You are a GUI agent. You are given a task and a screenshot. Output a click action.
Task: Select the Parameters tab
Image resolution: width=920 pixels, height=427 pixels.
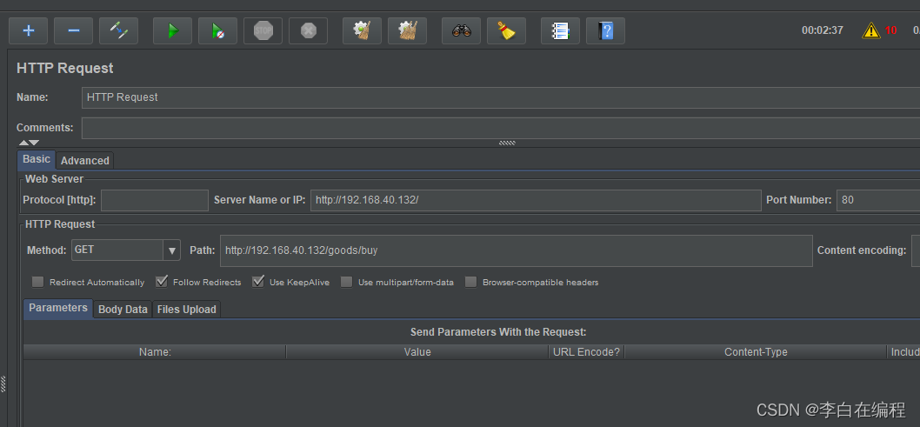point(58,308)
